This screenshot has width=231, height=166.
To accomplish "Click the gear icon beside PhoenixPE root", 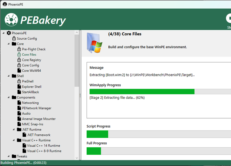I will point(9,33).
